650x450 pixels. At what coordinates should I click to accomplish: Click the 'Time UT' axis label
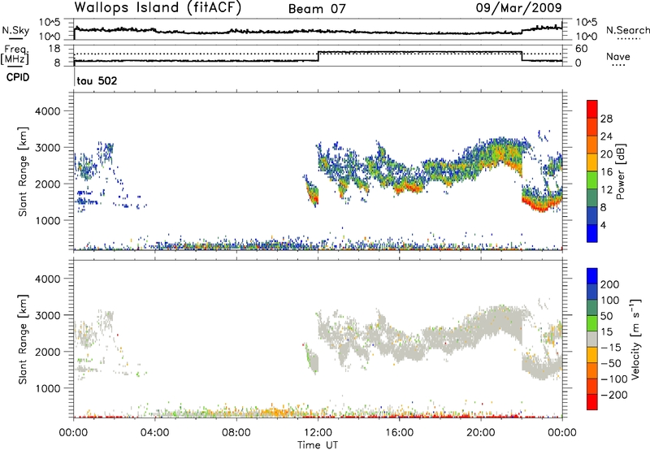(x=318, y=445)
